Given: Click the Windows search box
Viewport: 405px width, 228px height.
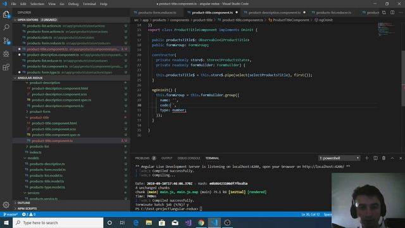Looking at the screenshot, I should click(x=58, y=222).
